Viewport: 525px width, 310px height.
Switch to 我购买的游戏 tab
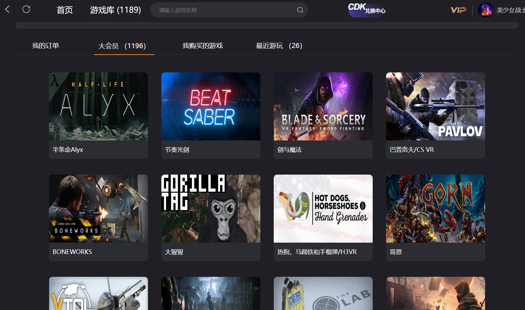(202, 46)
